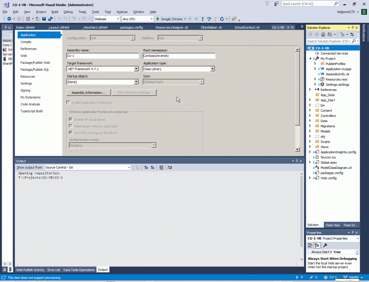The width and height of the screenshot is (369, 282).
Task: Click the Alphabetical sort icon in Properties
Action: 317,245
